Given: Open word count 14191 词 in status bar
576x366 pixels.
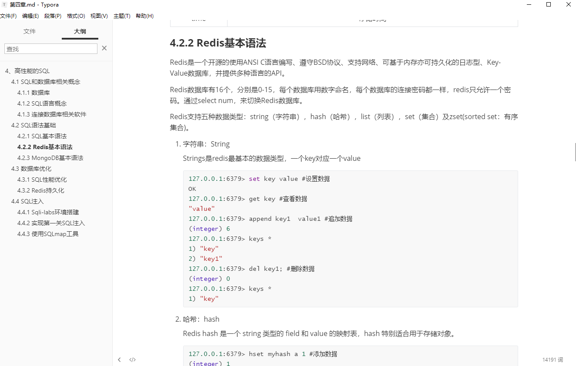Looking at the screenshot, I should pos(553,360).
